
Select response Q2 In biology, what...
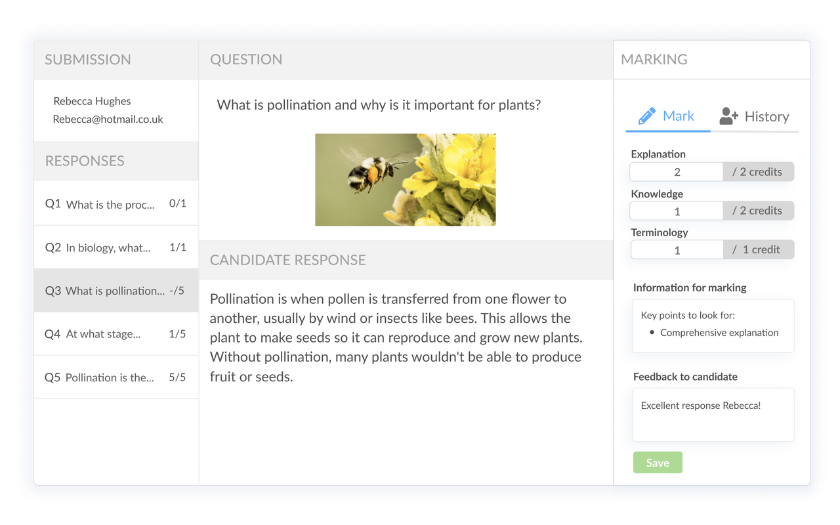[116, 247]
